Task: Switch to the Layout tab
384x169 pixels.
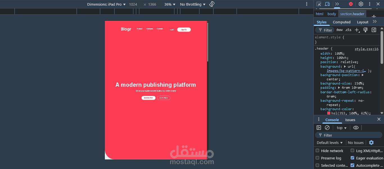Action: [363, 22]
